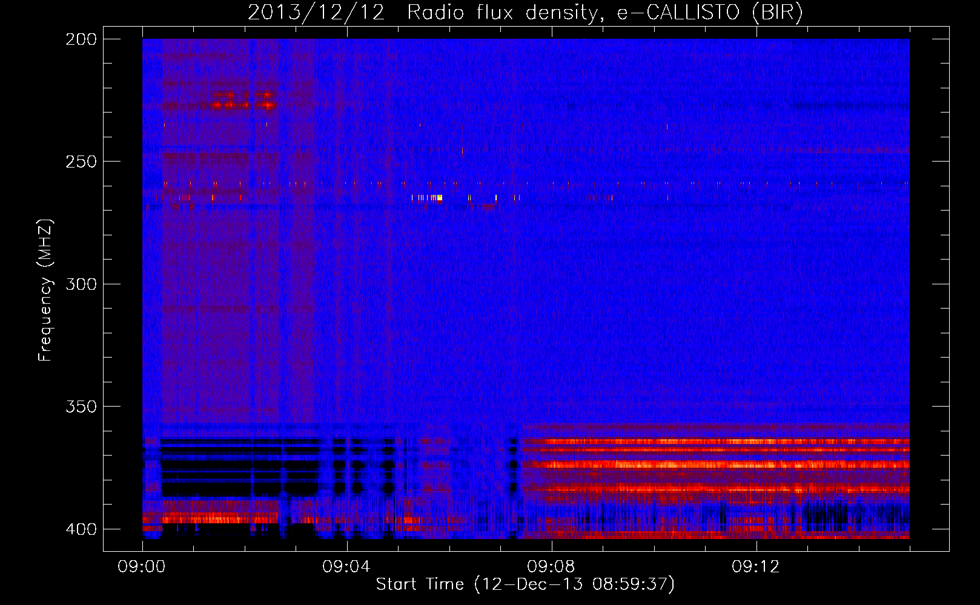980x605 pixels.
Task: Click the plot title 'Radio flux density, e-CALLISTO (BIR)'
Action: (x=605, y=13)
